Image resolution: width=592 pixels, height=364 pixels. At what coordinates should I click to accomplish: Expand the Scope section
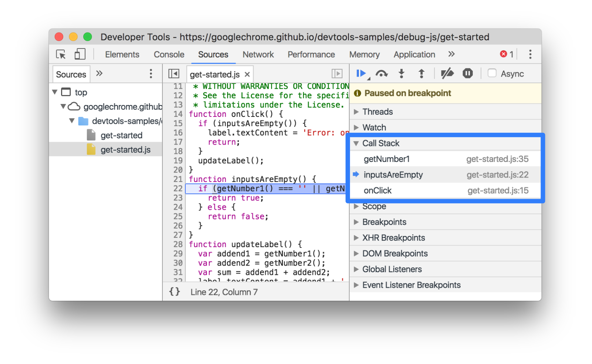pyautogui.click(x=374, y=206)
